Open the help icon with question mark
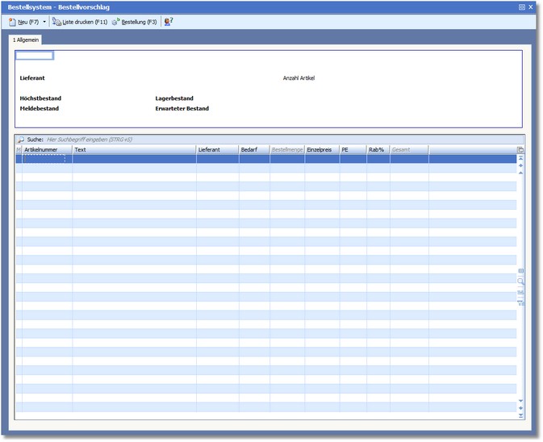This screenshot has width=543, height=442. [x=168, y=22]
